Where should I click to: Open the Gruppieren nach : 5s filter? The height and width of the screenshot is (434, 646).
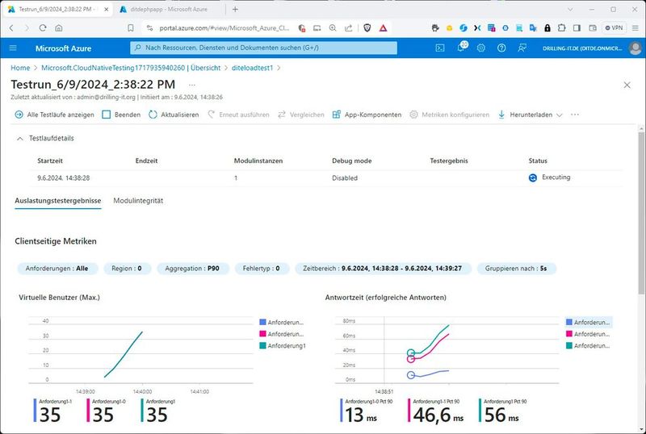(x=517, y=269)
